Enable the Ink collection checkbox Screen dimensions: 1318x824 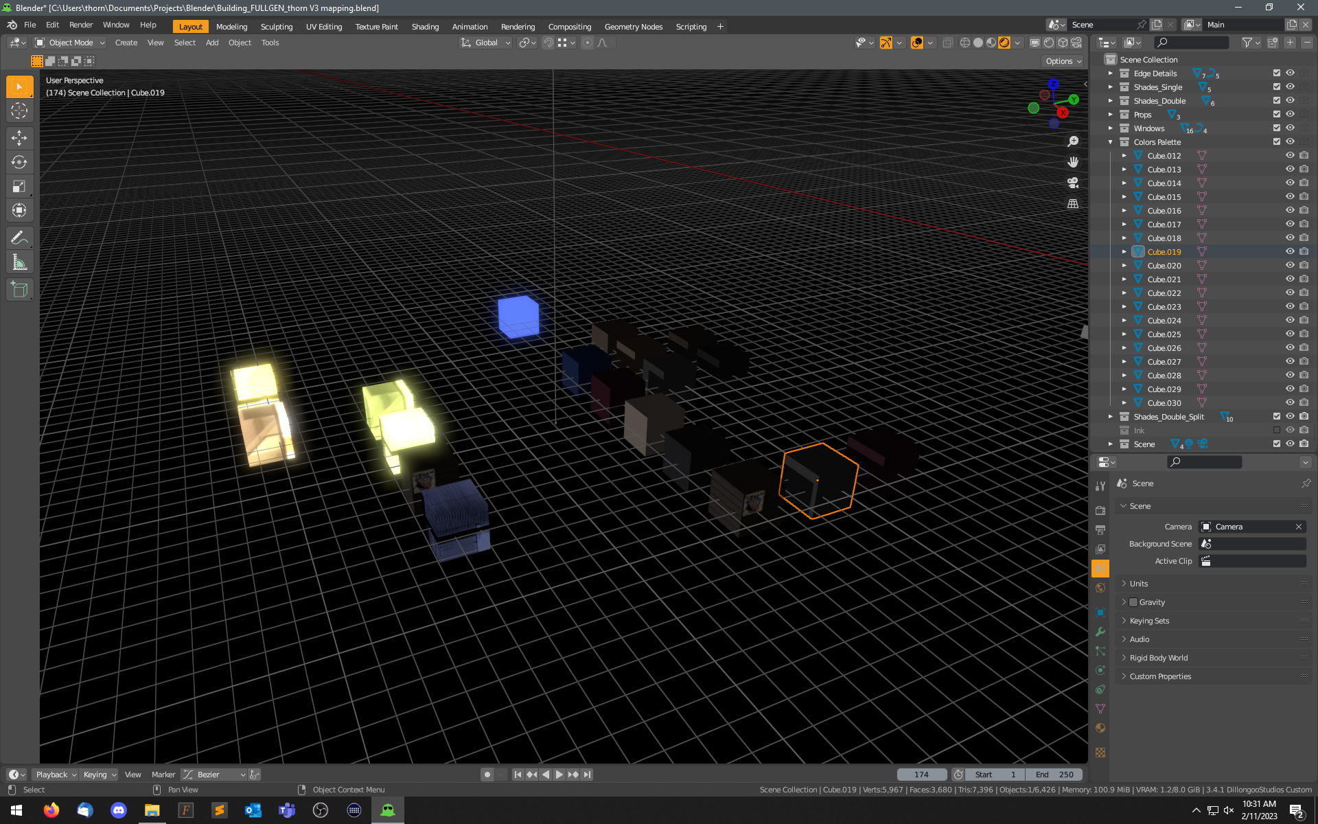tap(1277, 431)
